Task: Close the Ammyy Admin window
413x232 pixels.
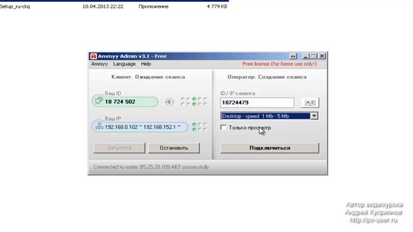Action: click(x=322, y=56)
